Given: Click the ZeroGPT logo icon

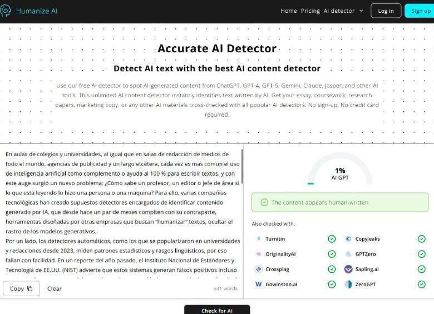Looking at the screenshot, I should 348,284.
